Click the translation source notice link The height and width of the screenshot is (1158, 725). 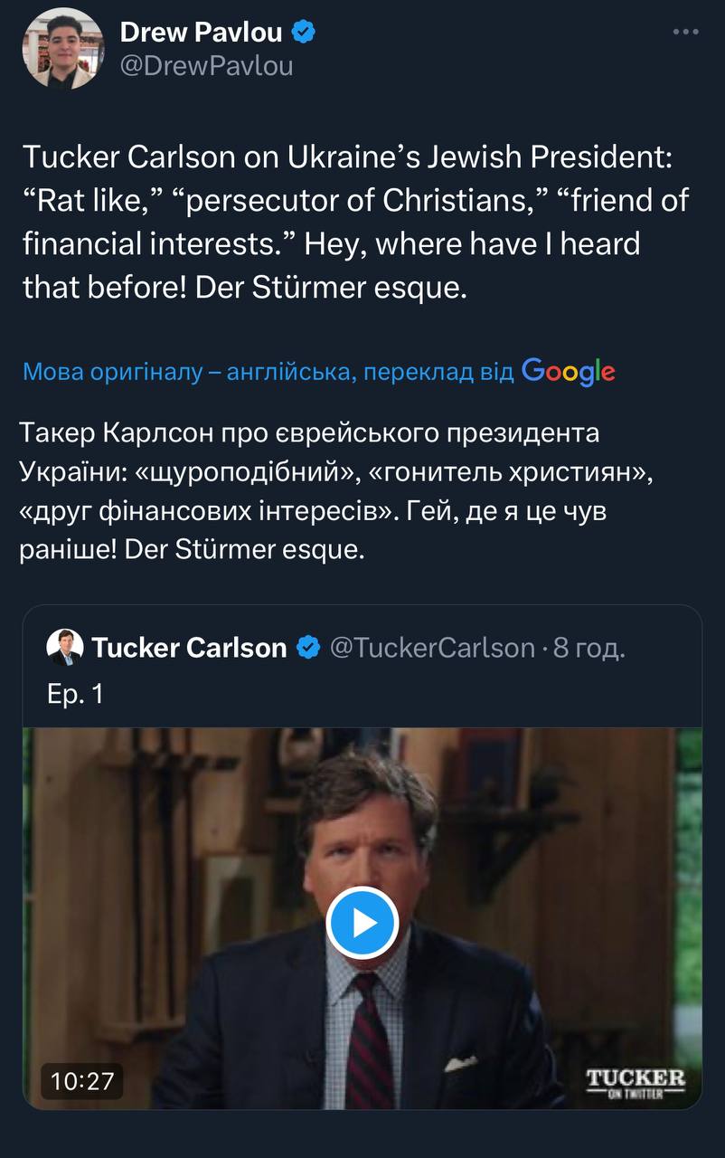(x=268, y=371)
